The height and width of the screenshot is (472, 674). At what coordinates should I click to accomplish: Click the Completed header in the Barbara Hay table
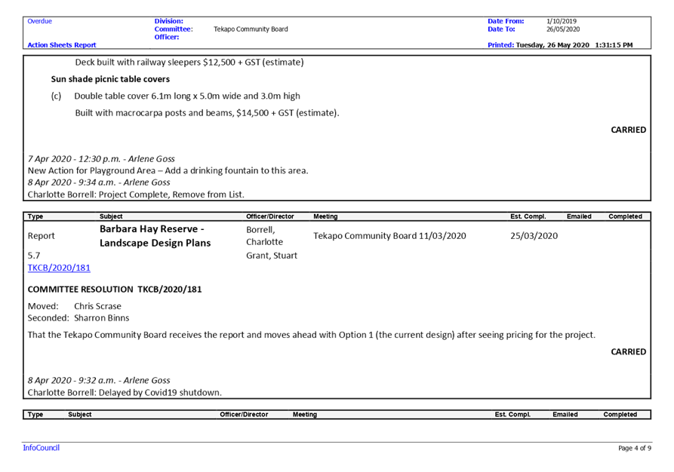[626, 216]
